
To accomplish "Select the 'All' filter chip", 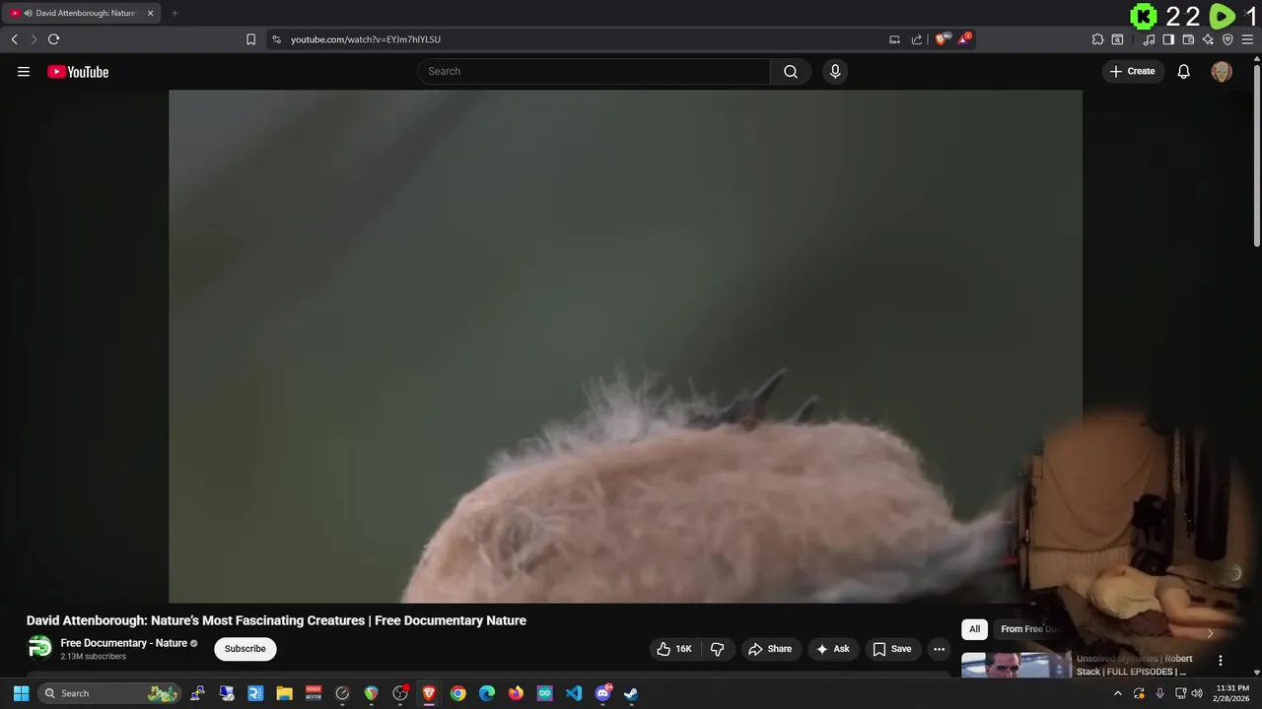I will pos(974,629).
